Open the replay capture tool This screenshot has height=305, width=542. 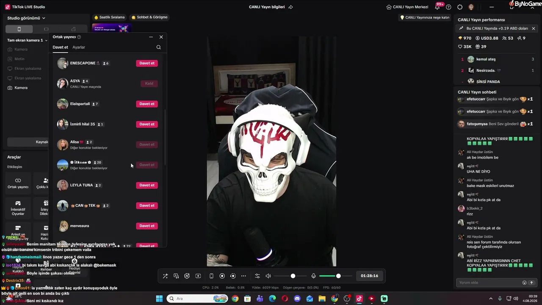tap(232, 276)
